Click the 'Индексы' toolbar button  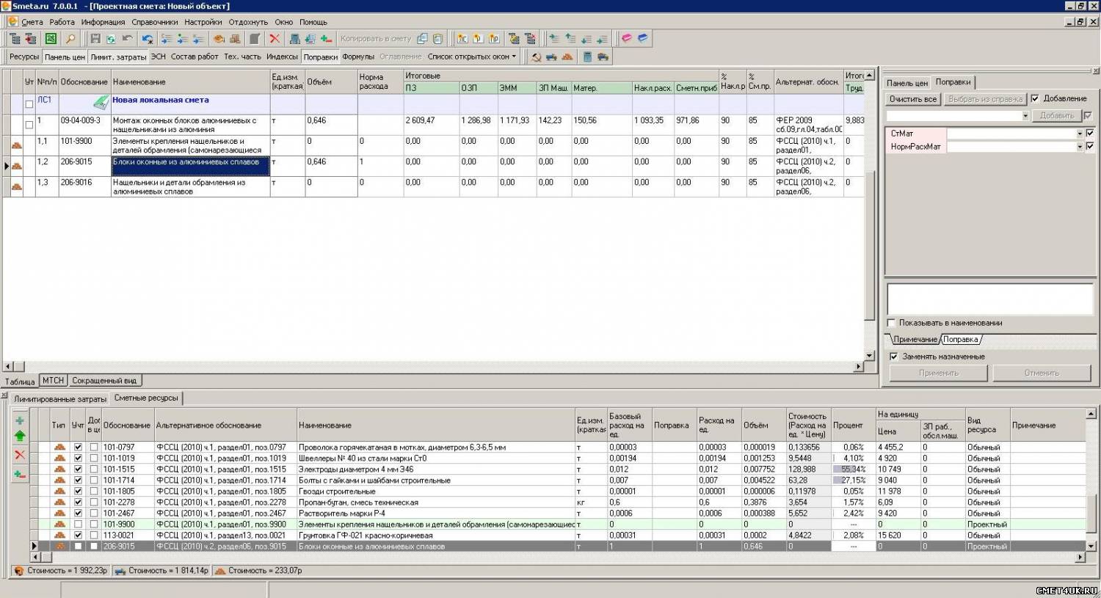pos(282,56)
